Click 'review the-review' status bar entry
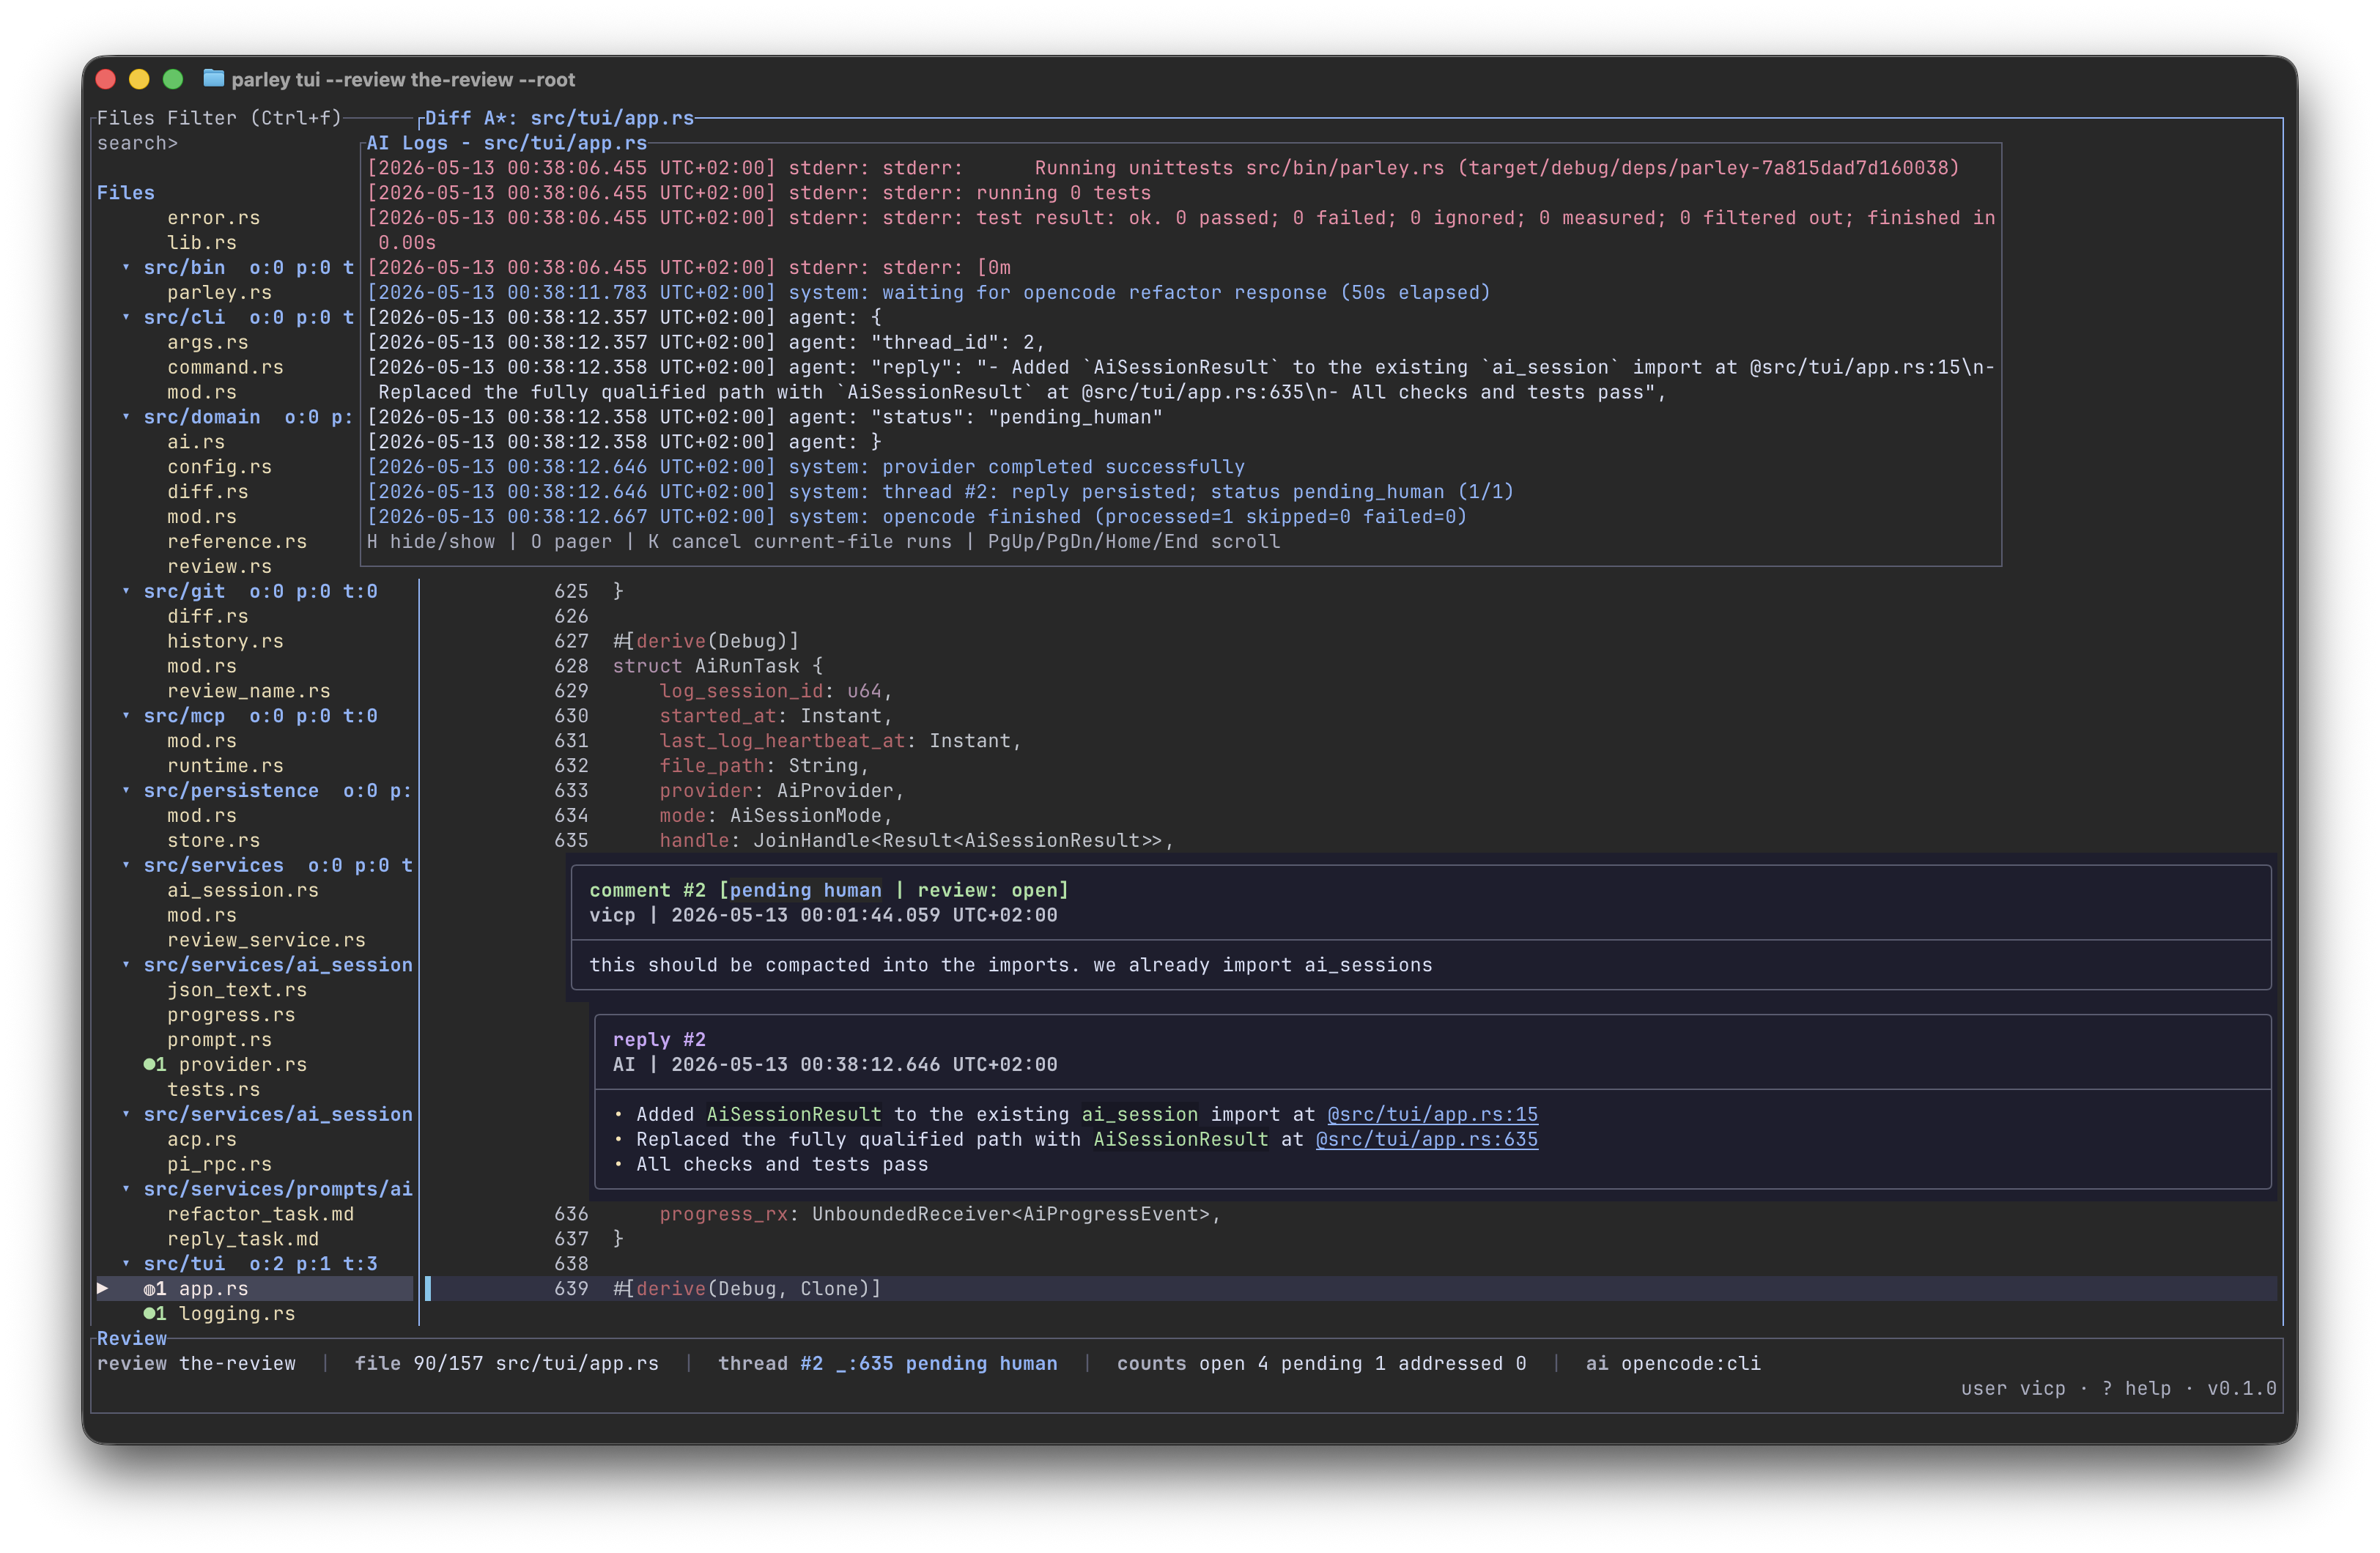Screen dimensions: 2380x1553 196,1363
